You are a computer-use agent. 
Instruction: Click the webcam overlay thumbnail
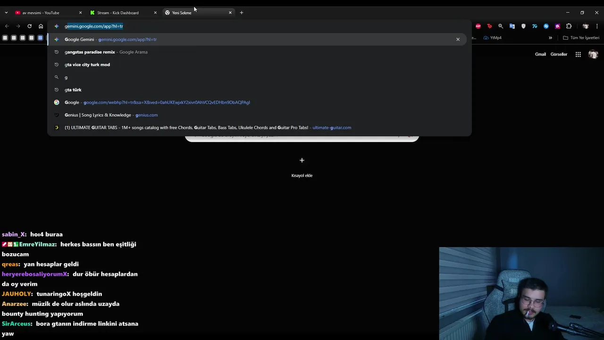click(521, 293)
